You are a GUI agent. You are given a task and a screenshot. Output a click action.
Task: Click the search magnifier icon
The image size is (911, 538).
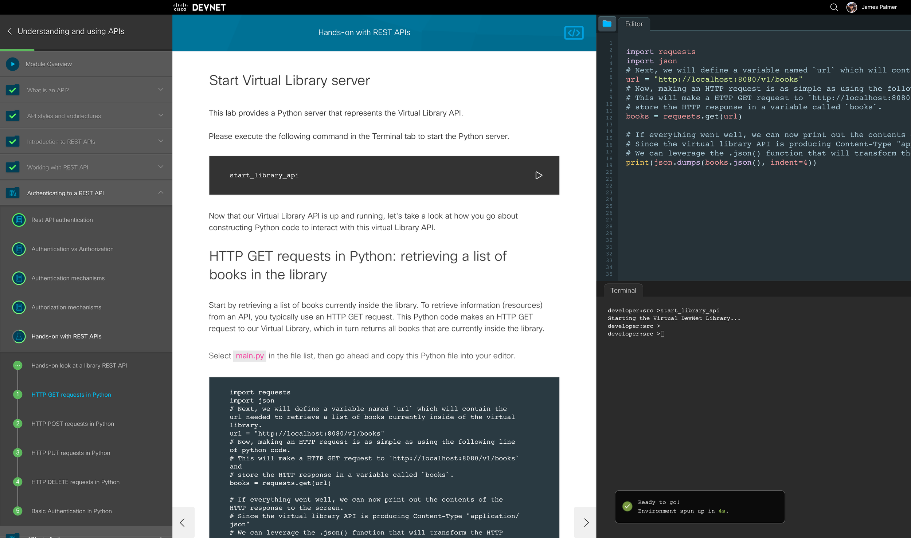(834, 7)
